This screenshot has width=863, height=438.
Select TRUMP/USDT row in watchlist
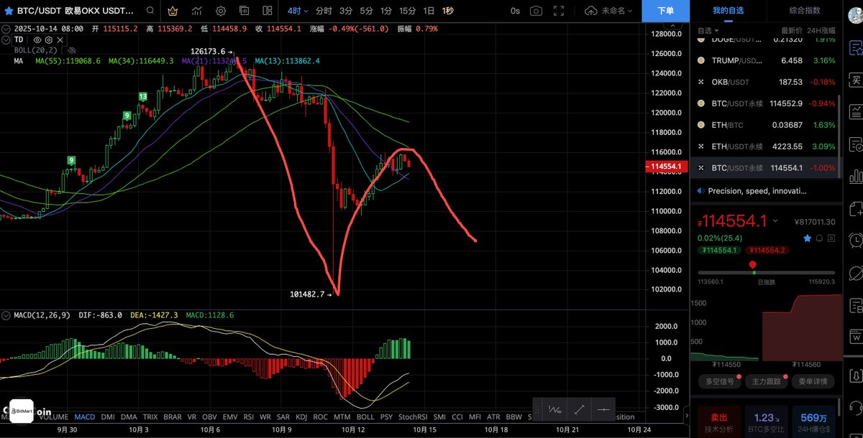(766, 60)
